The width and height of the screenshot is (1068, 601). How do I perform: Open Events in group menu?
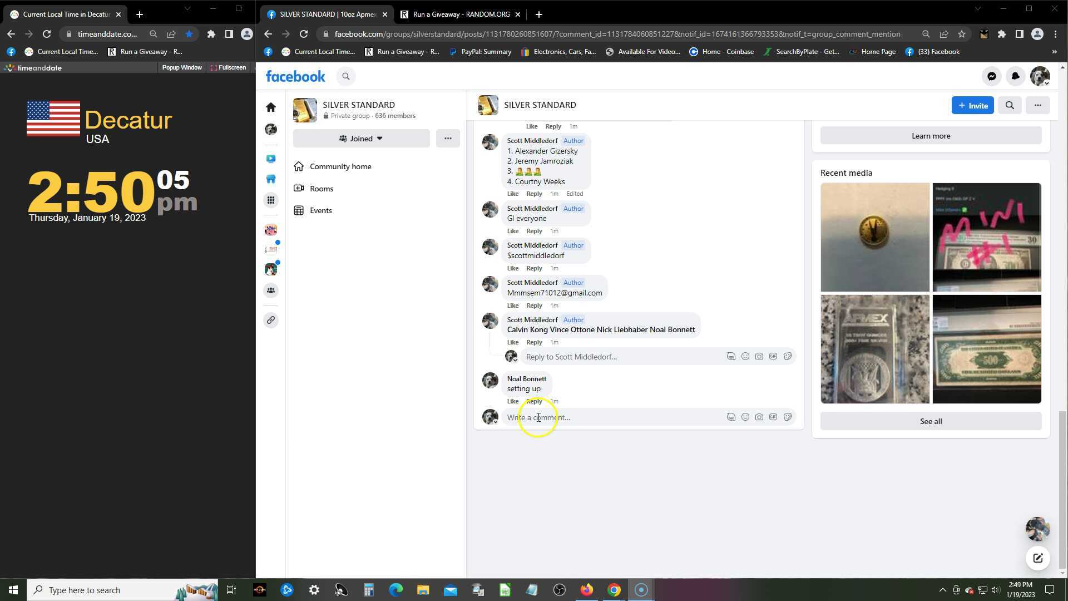pyautogui.click(x=320, y=210)
